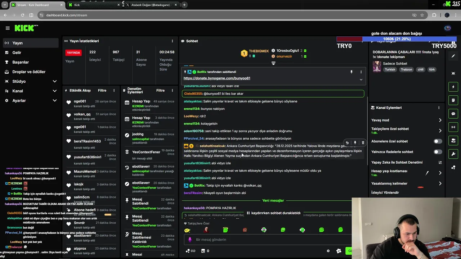Toggle the broadcast signal panel button

453,127
